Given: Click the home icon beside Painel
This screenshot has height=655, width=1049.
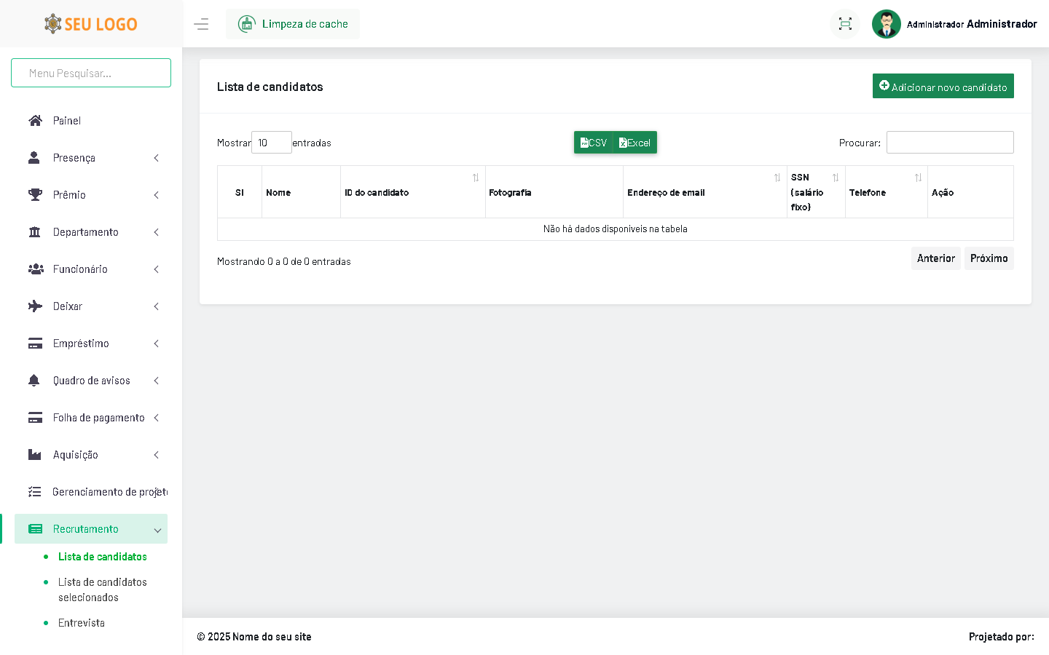Looking at the screenshot, I should [35, 121].
